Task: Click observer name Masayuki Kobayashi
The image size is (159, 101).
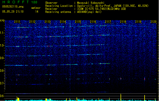Action: (91, 3)
